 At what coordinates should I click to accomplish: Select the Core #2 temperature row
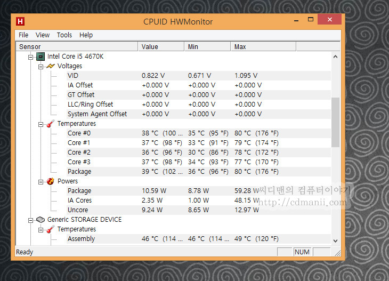(x=199, y=152)
